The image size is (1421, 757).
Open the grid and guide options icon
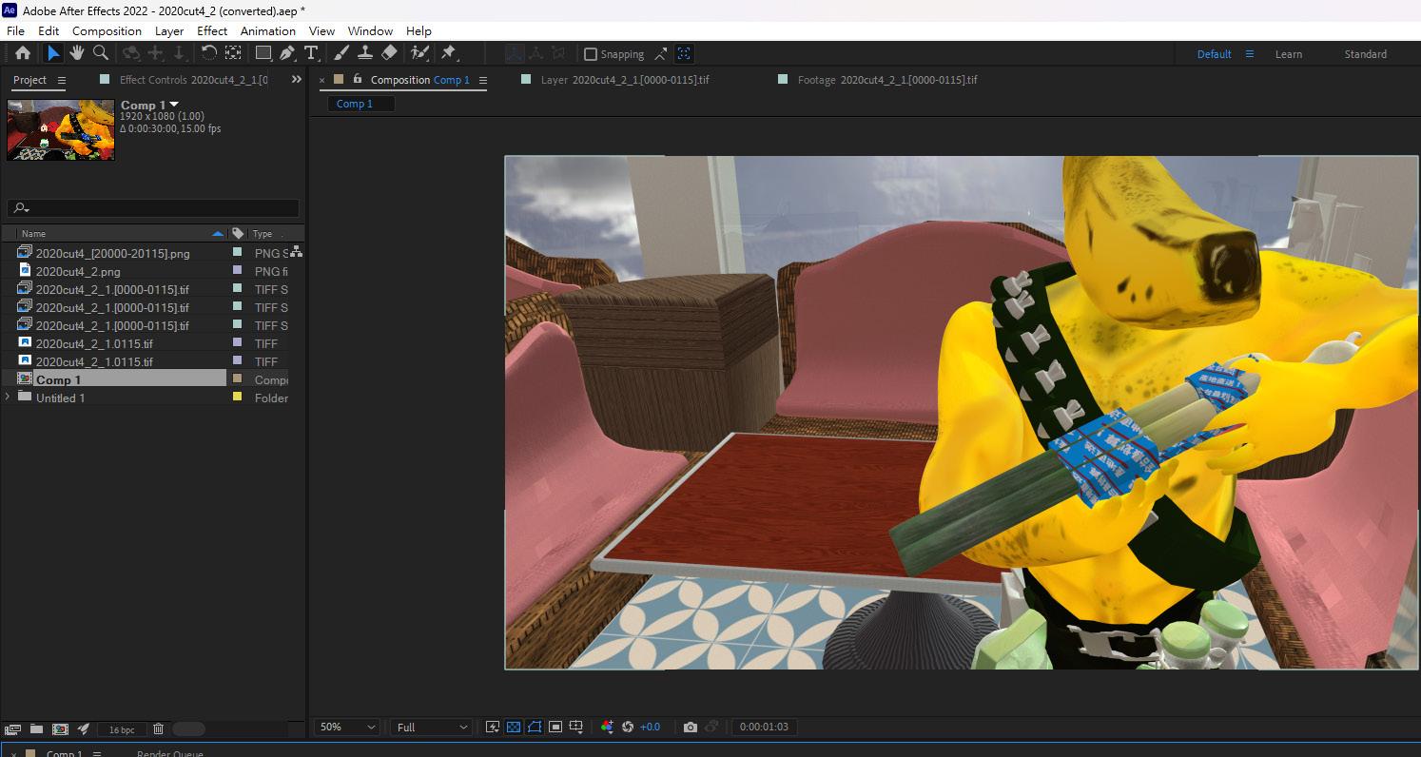click(x=576, y=727)
